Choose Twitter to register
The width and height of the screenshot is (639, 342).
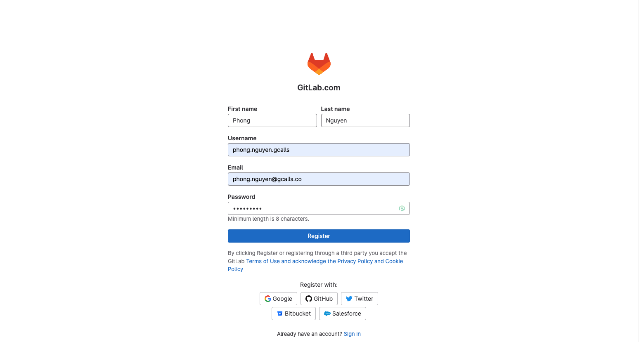click(359, 299)
